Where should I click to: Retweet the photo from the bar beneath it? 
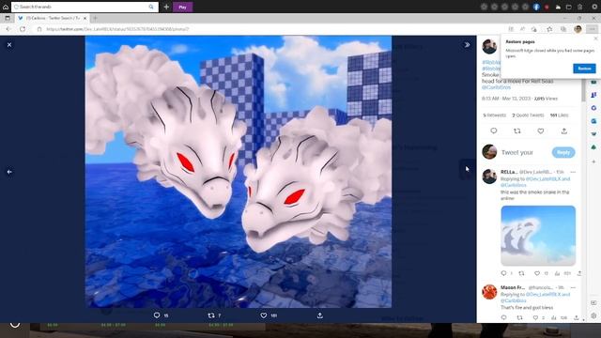click(210, 315)
